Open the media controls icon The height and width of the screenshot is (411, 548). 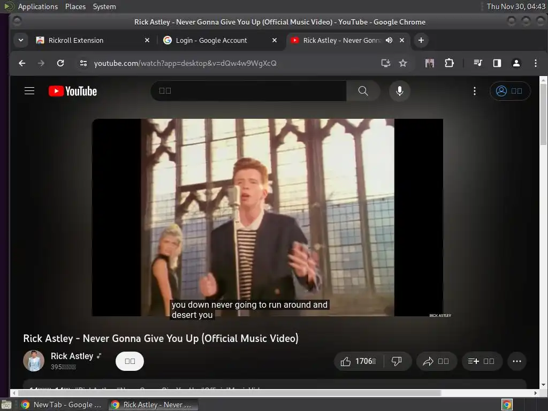[x=478, y=63]
